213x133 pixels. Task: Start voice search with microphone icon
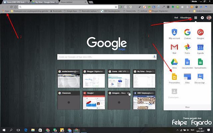coord(154,57)
